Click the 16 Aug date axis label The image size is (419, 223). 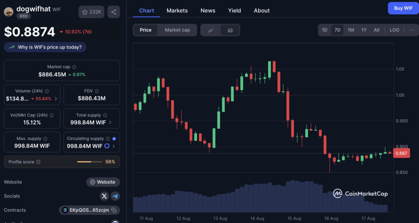pyautogui.click(x=331, y=219)
